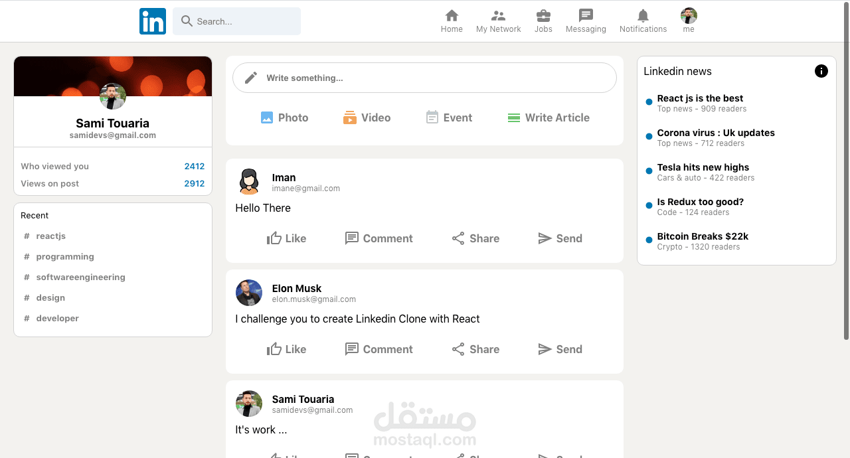Open Bitcoin Breaks $22k news

[703, 236]
